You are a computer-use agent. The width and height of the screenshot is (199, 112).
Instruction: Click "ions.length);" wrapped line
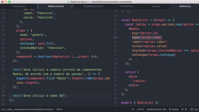pyautogui.click(x=28, y=83)
